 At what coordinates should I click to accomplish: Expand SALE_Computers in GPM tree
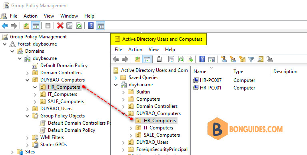(35, 102)
